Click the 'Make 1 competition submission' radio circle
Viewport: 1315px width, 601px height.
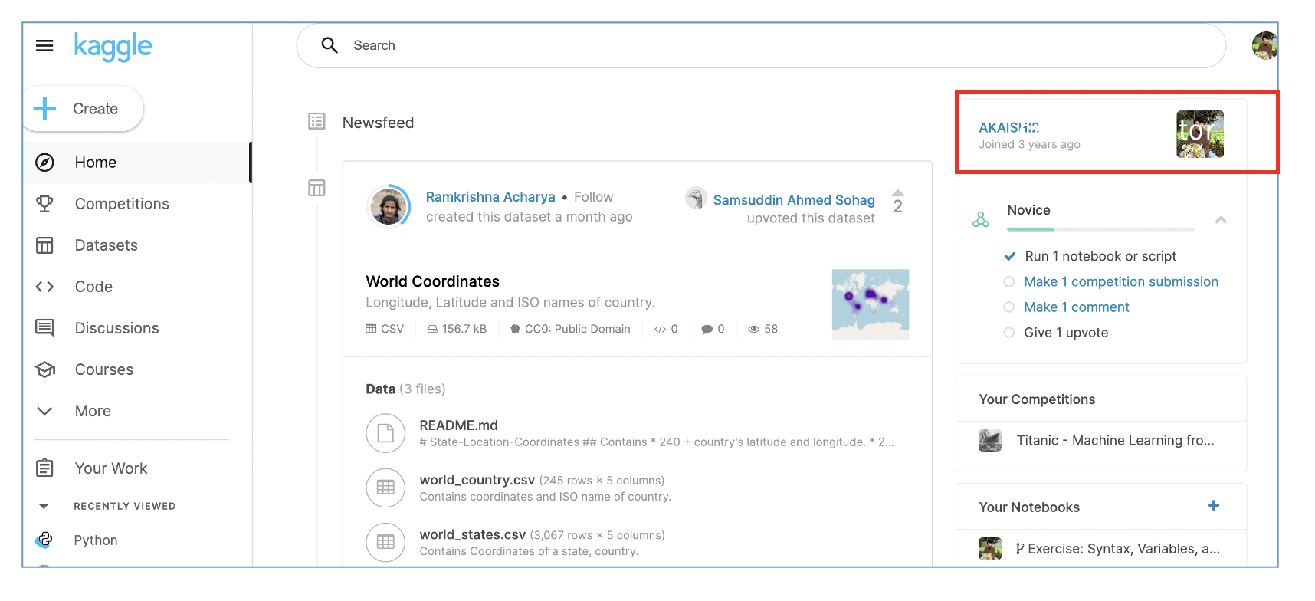[1009, 282]
